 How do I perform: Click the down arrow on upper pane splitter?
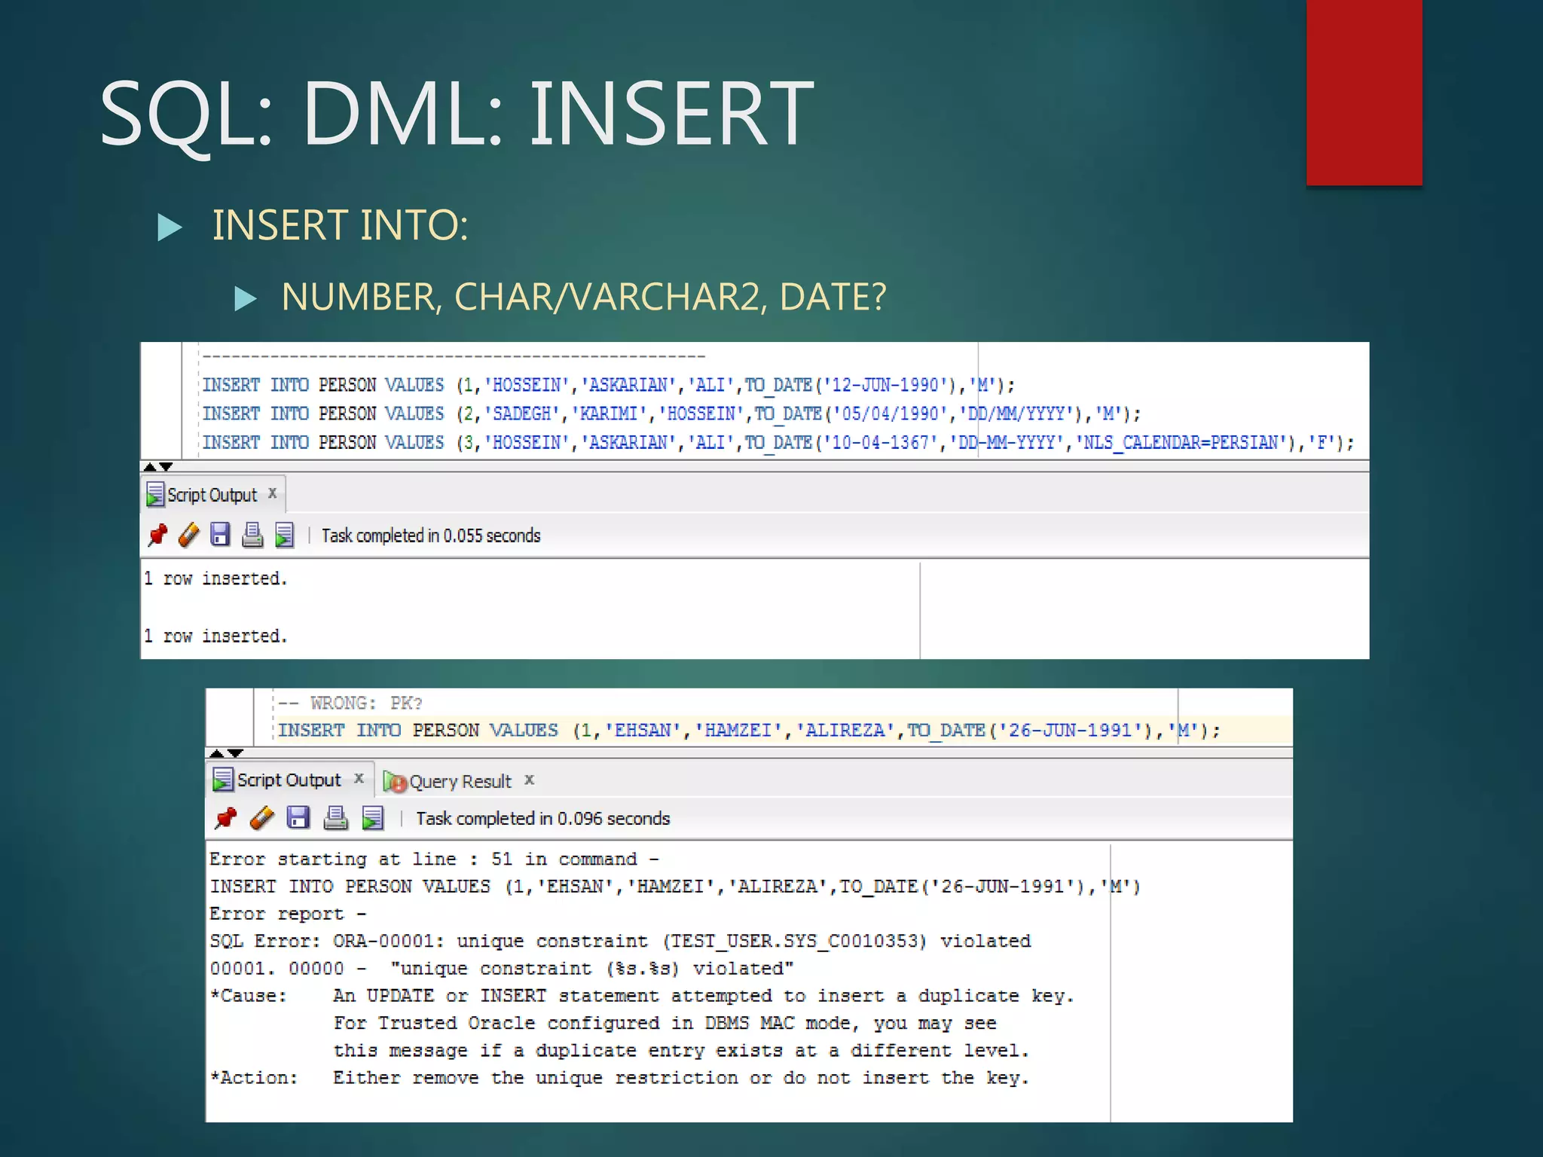[167, 467]
